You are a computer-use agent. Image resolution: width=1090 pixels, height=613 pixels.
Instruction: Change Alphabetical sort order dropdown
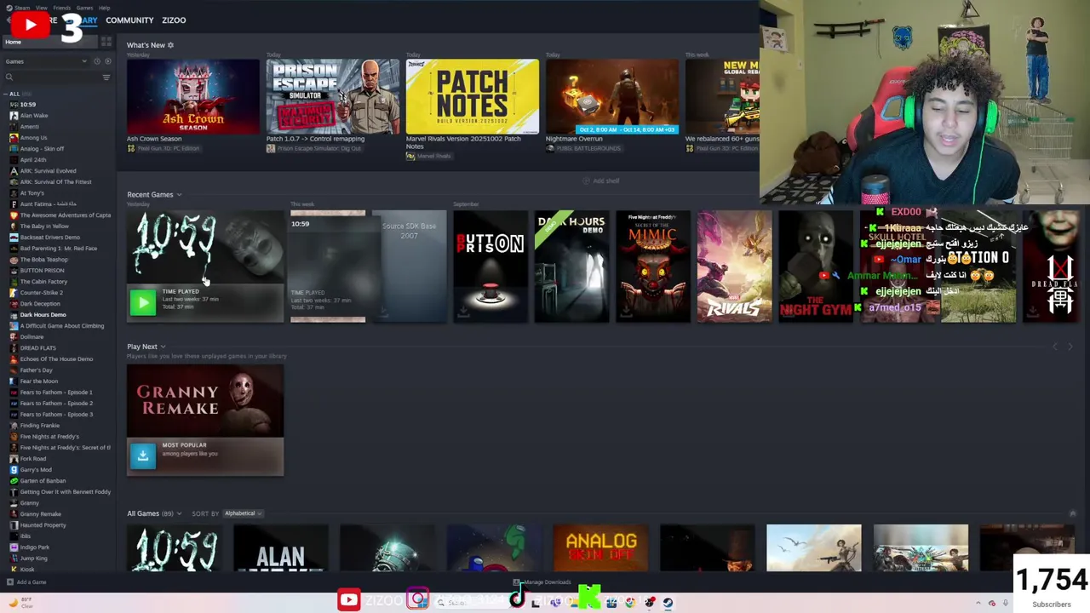(243, 513)
